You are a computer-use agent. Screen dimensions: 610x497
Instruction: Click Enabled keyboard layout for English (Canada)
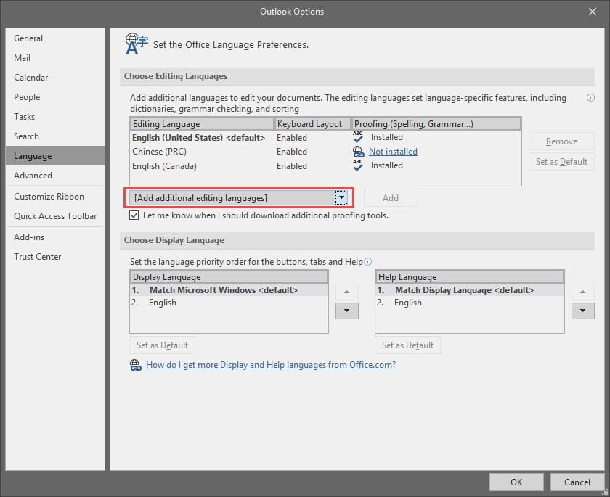[292, 166]
